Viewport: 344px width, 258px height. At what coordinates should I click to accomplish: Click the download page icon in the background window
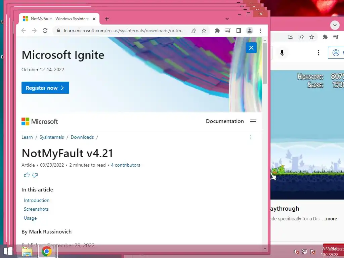(x=290, y=37)
